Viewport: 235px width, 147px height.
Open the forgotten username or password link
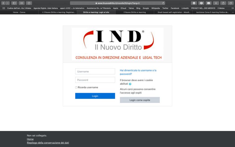[x=138, y=72]
